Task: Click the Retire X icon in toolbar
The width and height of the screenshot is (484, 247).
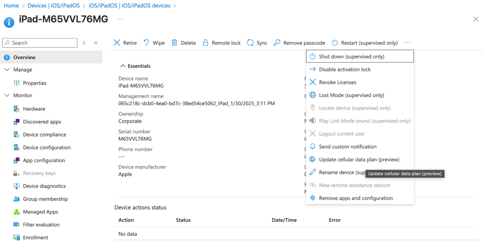Action: (x=117, y=43)
